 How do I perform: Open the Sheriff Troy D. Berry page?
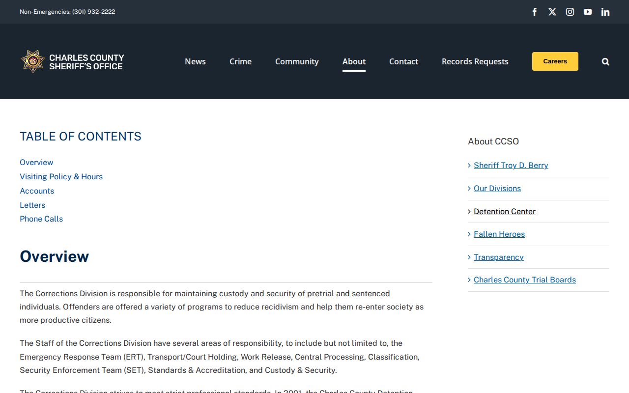511,166
